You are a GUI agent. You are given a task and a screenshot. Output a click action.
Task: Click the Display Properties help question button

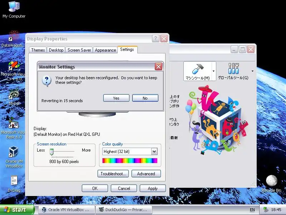[156, 39]
